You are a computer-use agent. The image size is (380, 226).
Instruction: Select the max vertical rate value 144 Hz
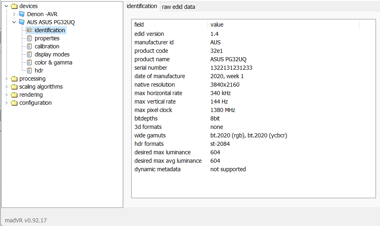[219, 102]
